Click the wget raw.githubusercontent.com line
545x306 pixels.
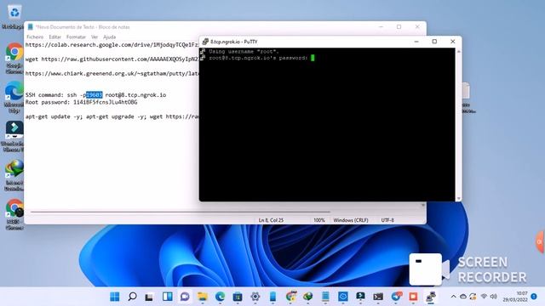coord(112,59)
